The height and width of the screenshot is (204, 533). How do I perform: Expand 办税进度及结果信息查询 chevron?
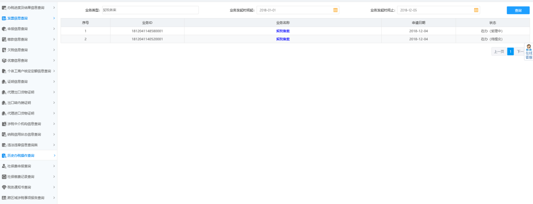pyautogui.click(x=54, y=8)
